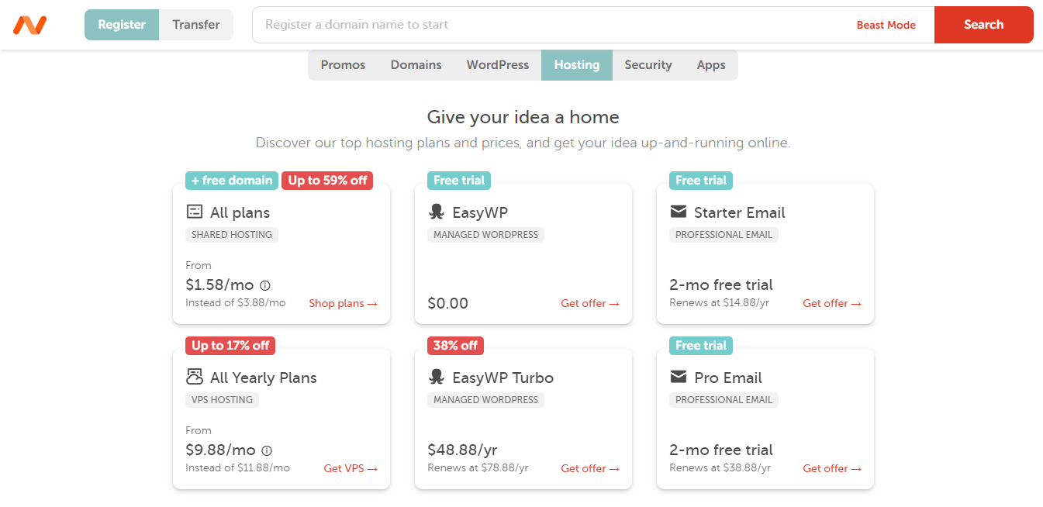1043x507 pixels.
Task: Open info icon beside $9.88/mo price
Action: [x=267, y=450]
